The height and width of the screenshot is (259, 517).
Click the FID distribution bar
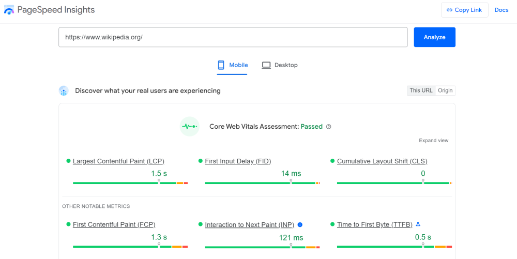262,183
